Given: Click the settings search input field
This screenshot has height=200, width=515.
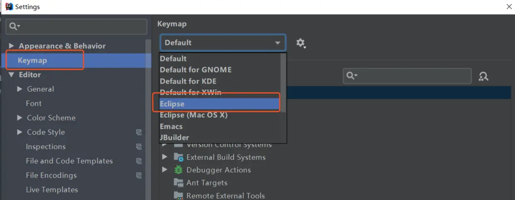Looking at the screenshot, I should (x=76, y=27).
